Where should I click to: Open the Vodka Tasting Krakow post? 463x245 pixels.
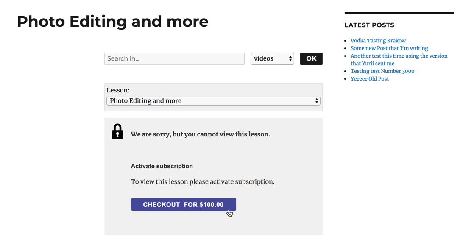pos(378,41)
